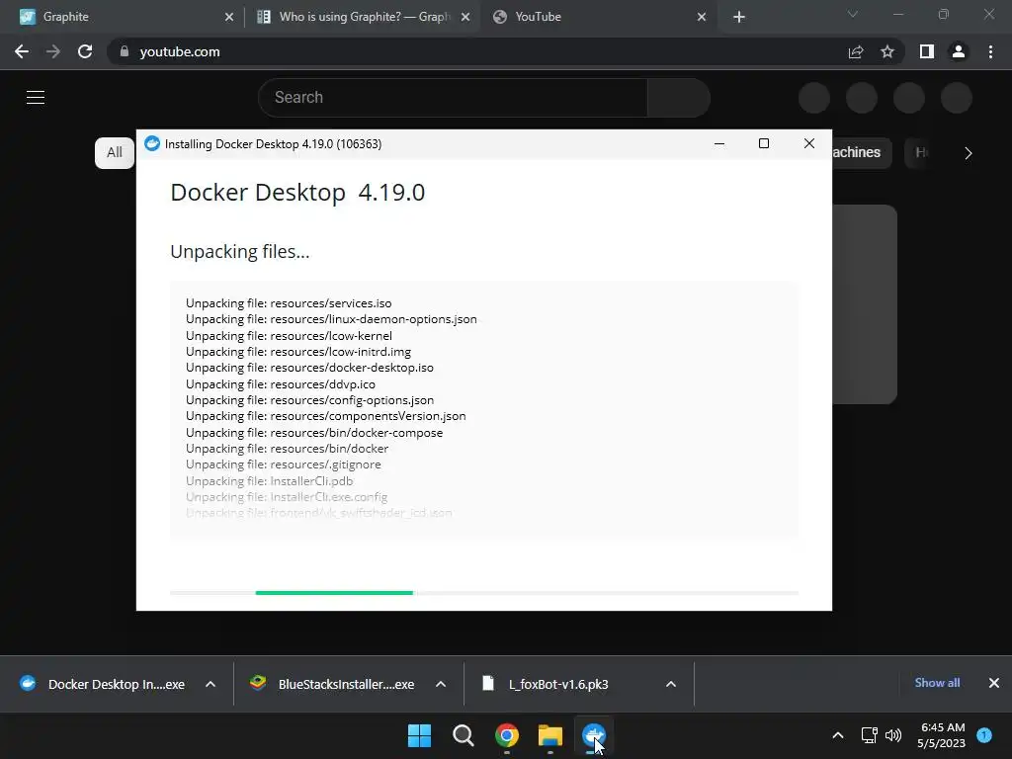Image resolution: width=1012 pixels, height=759 pixels.
Task: Minimize the Chrome browser window
Action: point(897,14)
